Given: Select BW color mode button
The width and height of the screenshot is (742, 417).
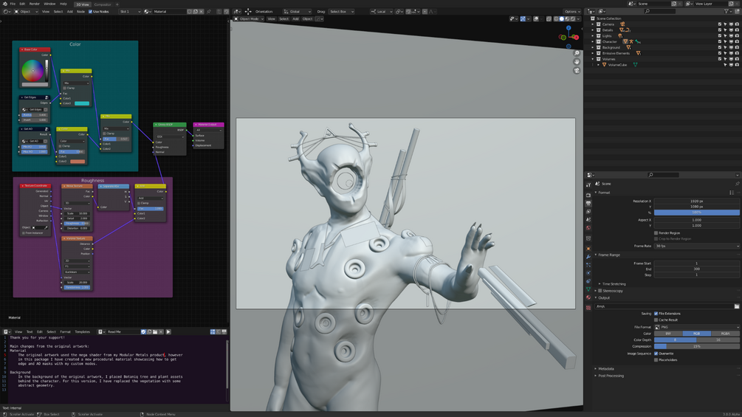Looking at the screenshot, I should pos(668,334).
